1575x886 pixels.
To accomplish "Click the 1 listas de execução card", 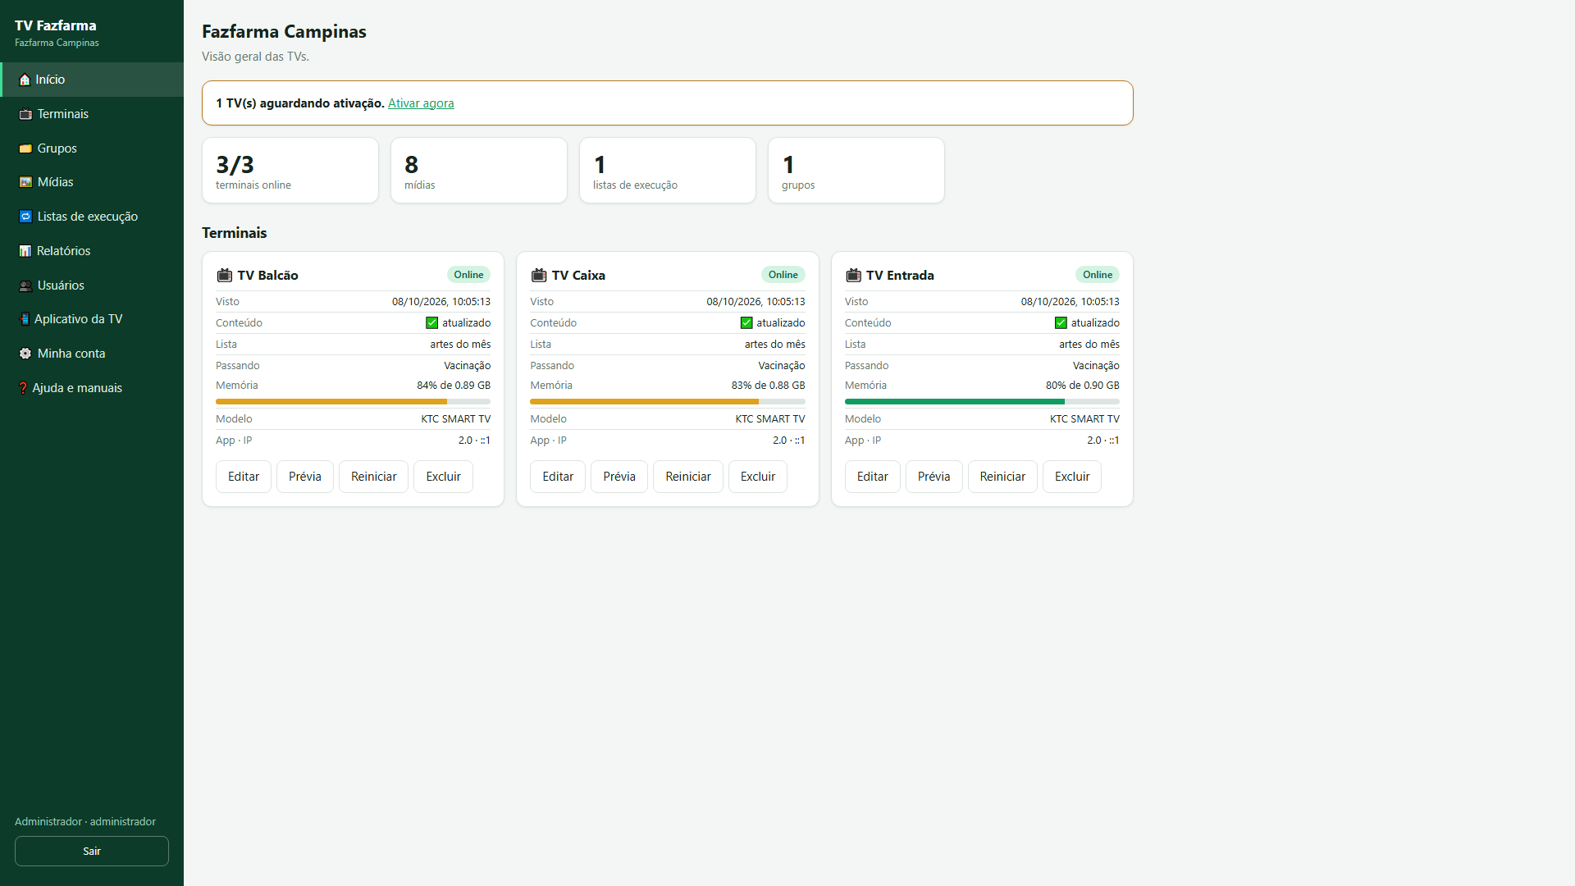I will [x=668, y=170].
